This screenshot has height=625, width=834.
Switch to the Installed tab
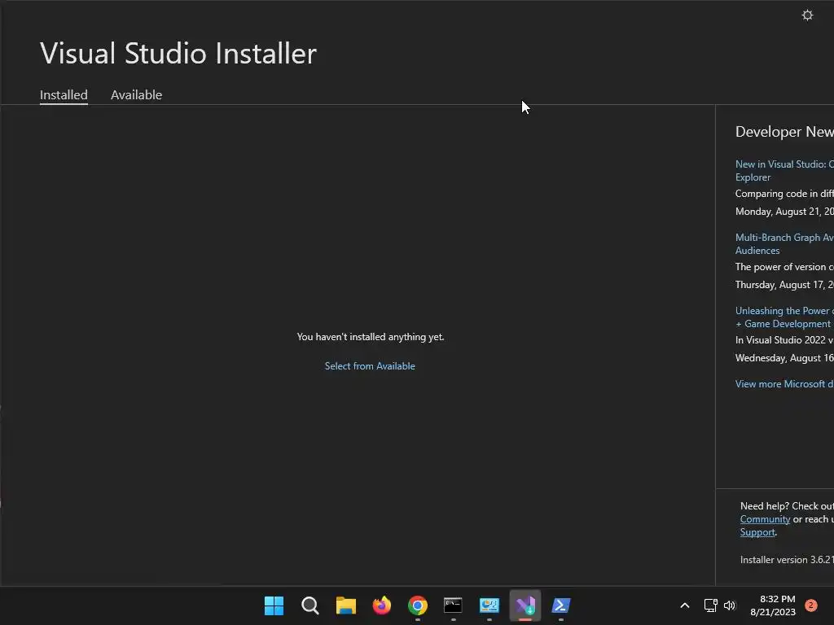64,94
